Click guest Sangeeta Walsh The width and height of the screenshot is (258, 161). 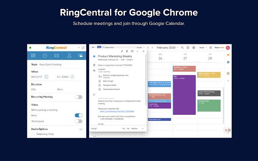[x=110, y=85]
